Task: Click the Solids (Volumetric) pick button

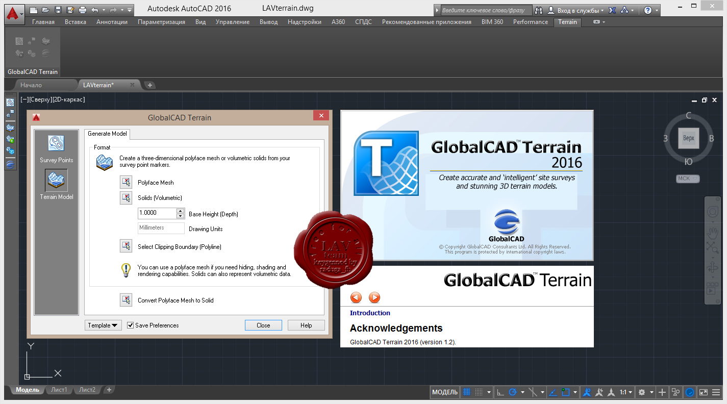Action: [x=126, y=197]
